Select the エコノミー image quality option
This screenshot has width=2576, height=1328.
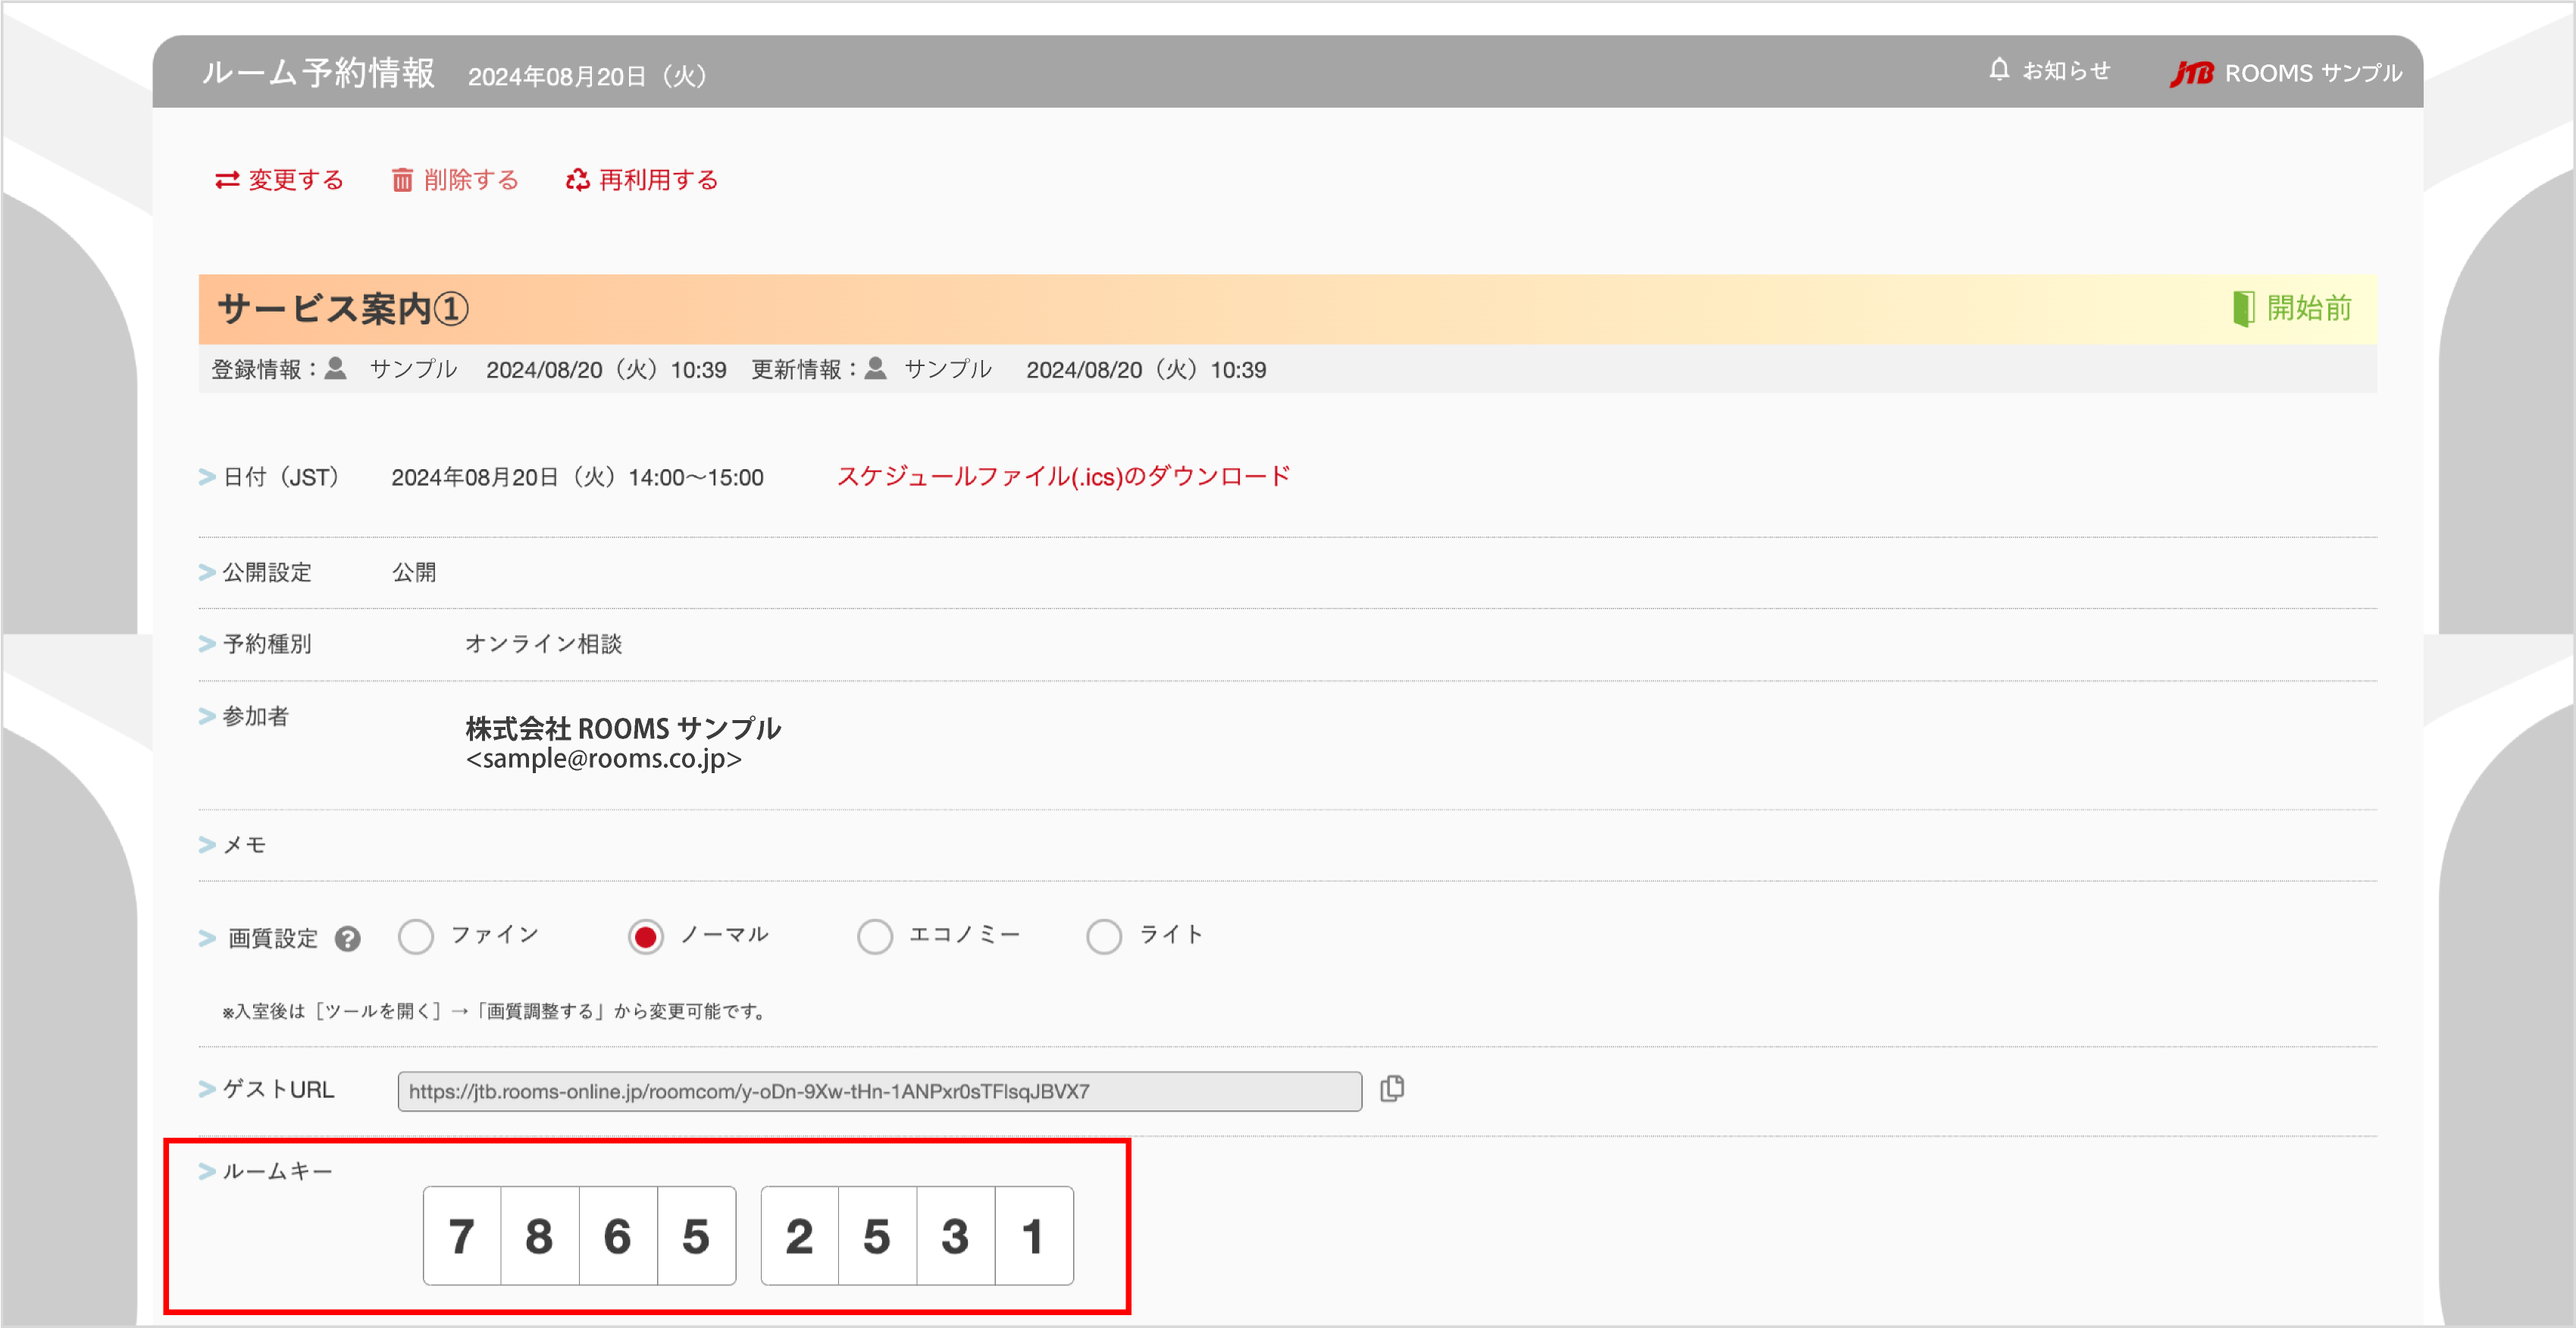(875, 936)
